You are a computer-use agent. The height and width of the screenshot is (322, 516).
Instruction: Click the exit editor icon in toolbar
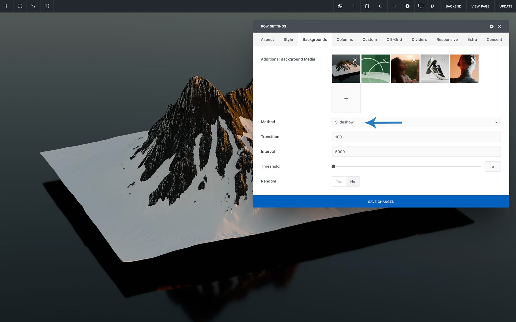pos(433,6)
